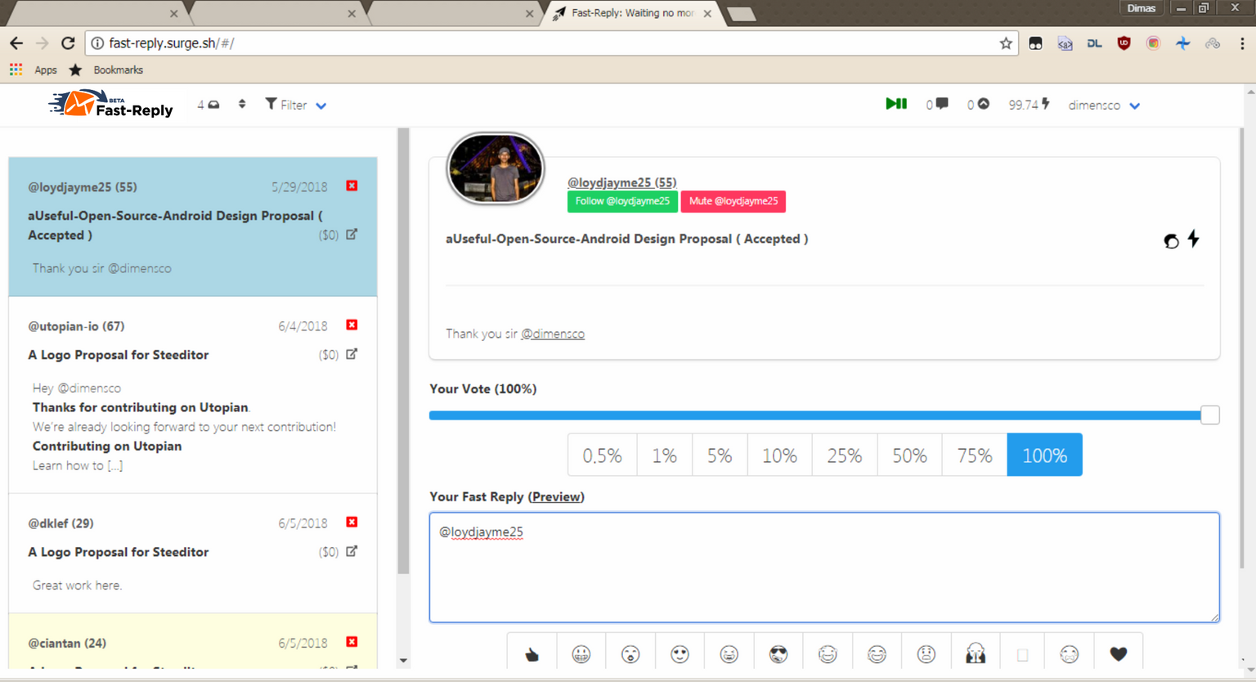Open the Bookmarks folder in bookmarks bar
This screenshot has height=682, width=1256.
(x=106, y=70)
